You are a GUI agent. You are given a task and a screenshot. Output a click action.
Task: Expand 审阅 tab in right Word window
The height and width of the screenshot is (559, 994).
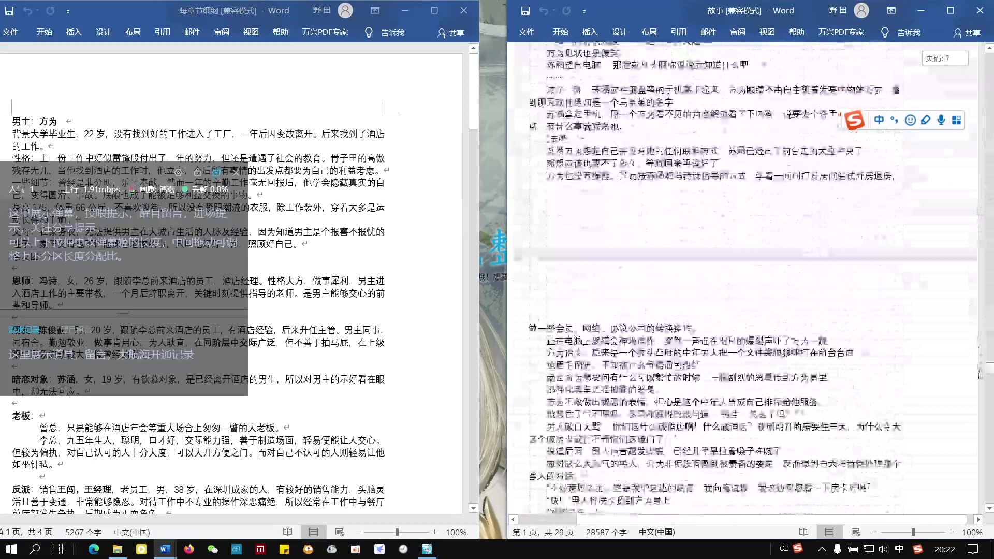click(737, 32)
